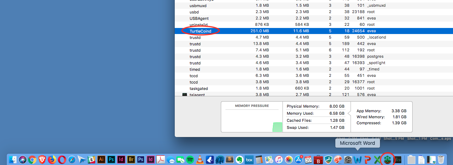Select the USBAgent process row
Screen dimensions: 453x165
click(x=314, y=18)
